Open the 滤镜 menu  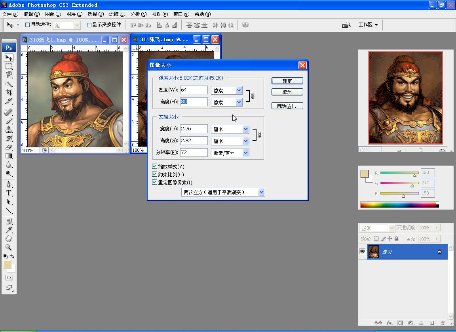(117, 14)
